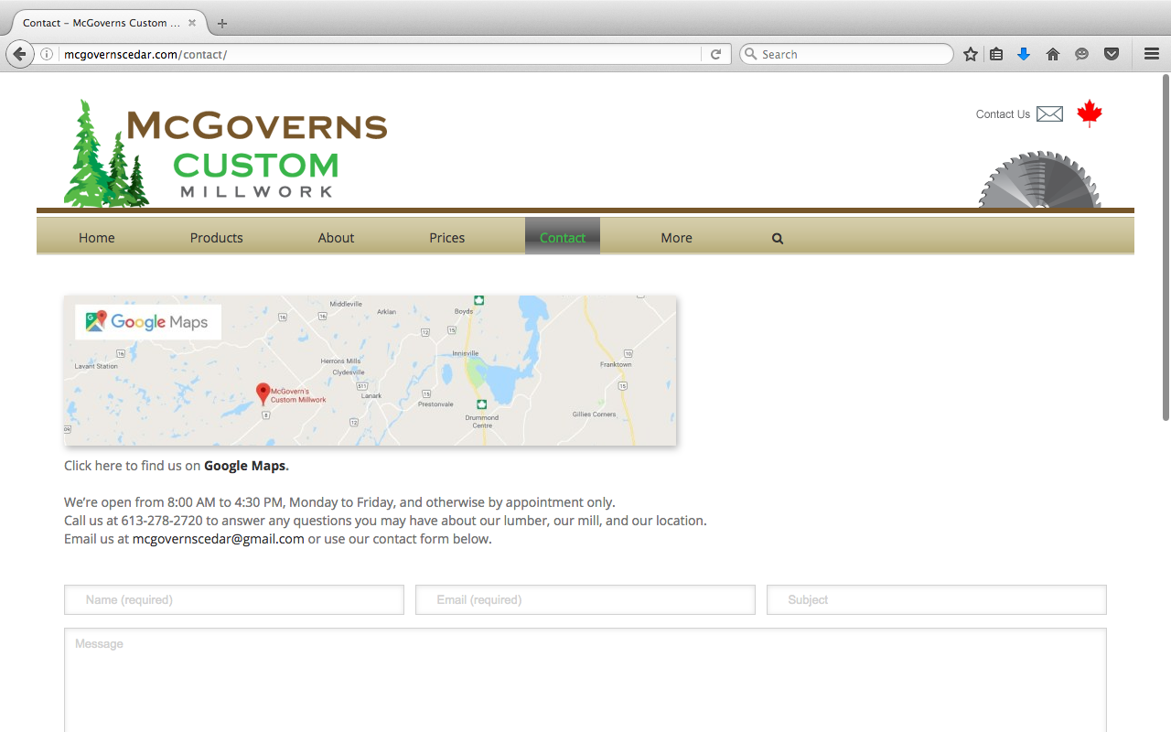
Task: Reload the page with the refresh icon
Action: click(715, 54)
